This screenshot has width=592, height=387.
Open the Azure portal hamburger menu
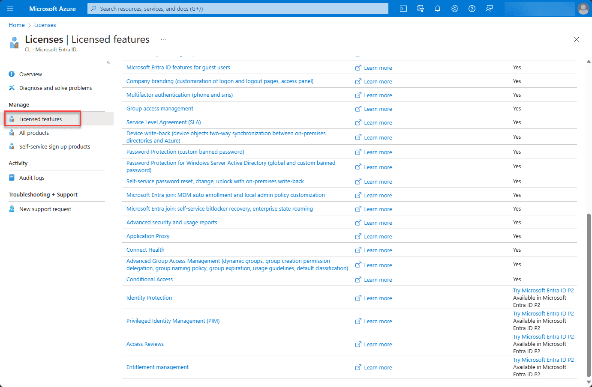[x=10, y=9]
